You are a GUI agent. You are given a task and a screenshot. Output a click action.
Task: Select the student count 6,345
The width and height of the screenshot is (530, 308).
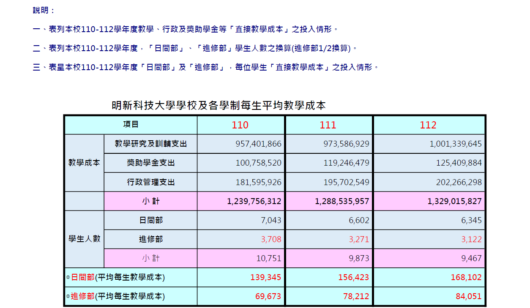(x=472, y=221)
